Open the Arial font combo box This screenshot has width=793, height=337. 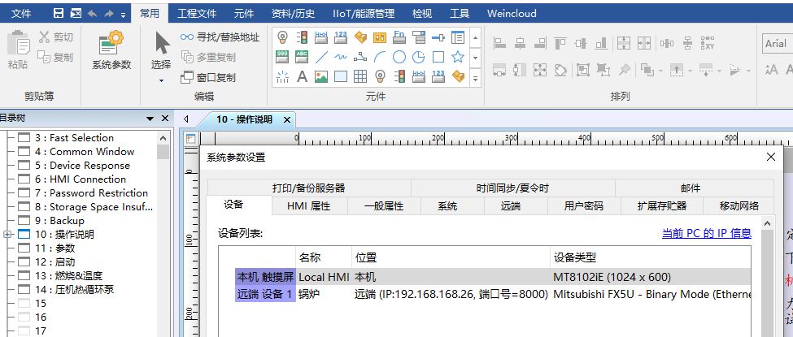click(776, 44)
